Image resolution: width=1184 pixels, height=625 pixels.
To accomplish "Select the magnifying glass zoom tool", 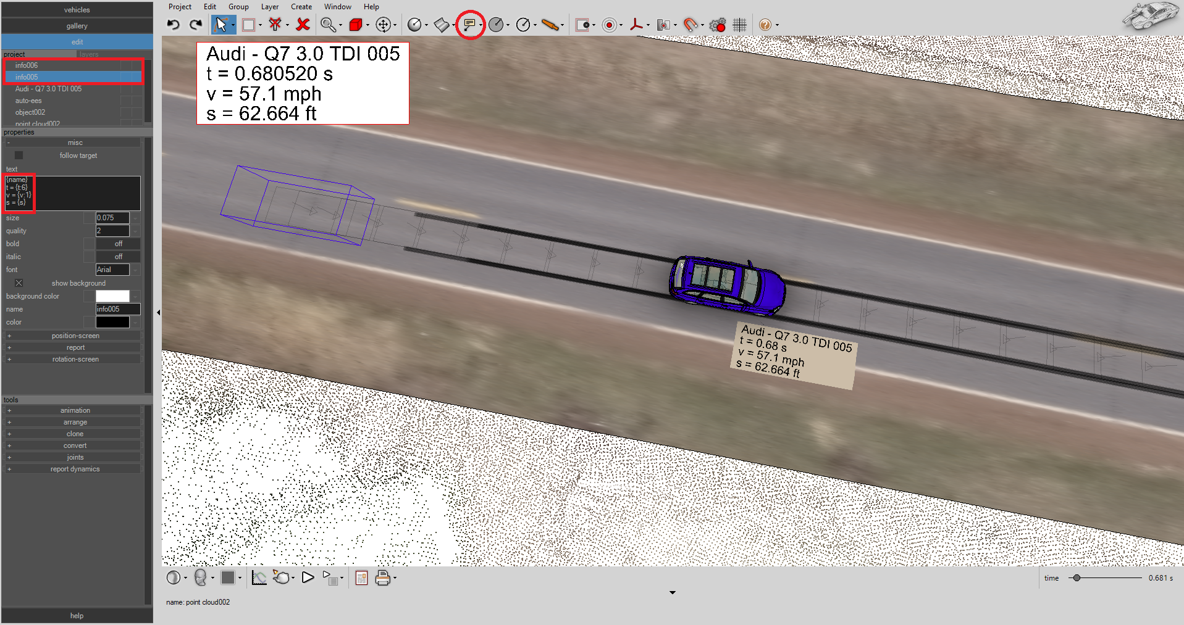I will pos(328,25).
